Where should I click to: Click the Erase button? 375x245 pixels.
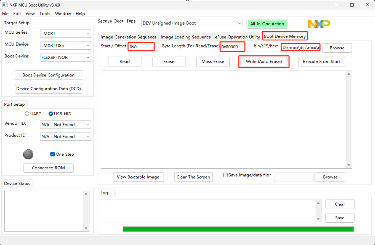coord(169,62)
